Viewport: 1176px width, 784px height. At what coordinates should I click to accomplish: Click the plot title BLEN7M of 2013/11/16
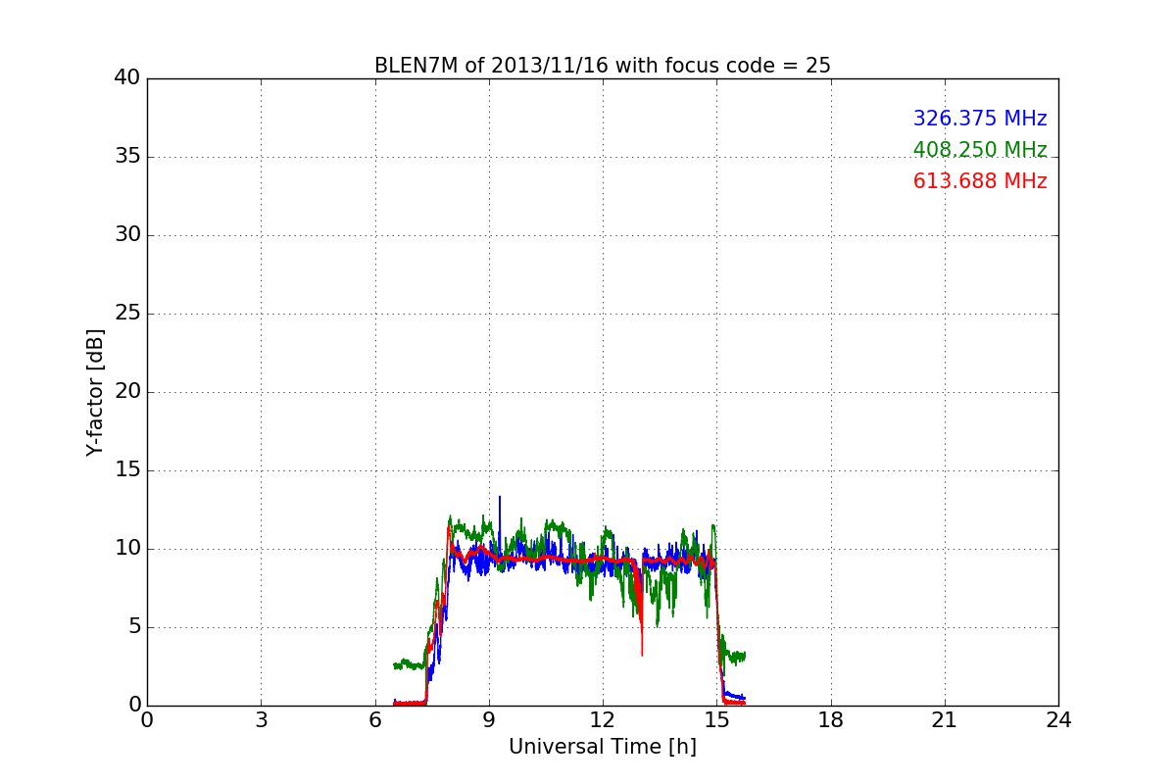(603, 66)
